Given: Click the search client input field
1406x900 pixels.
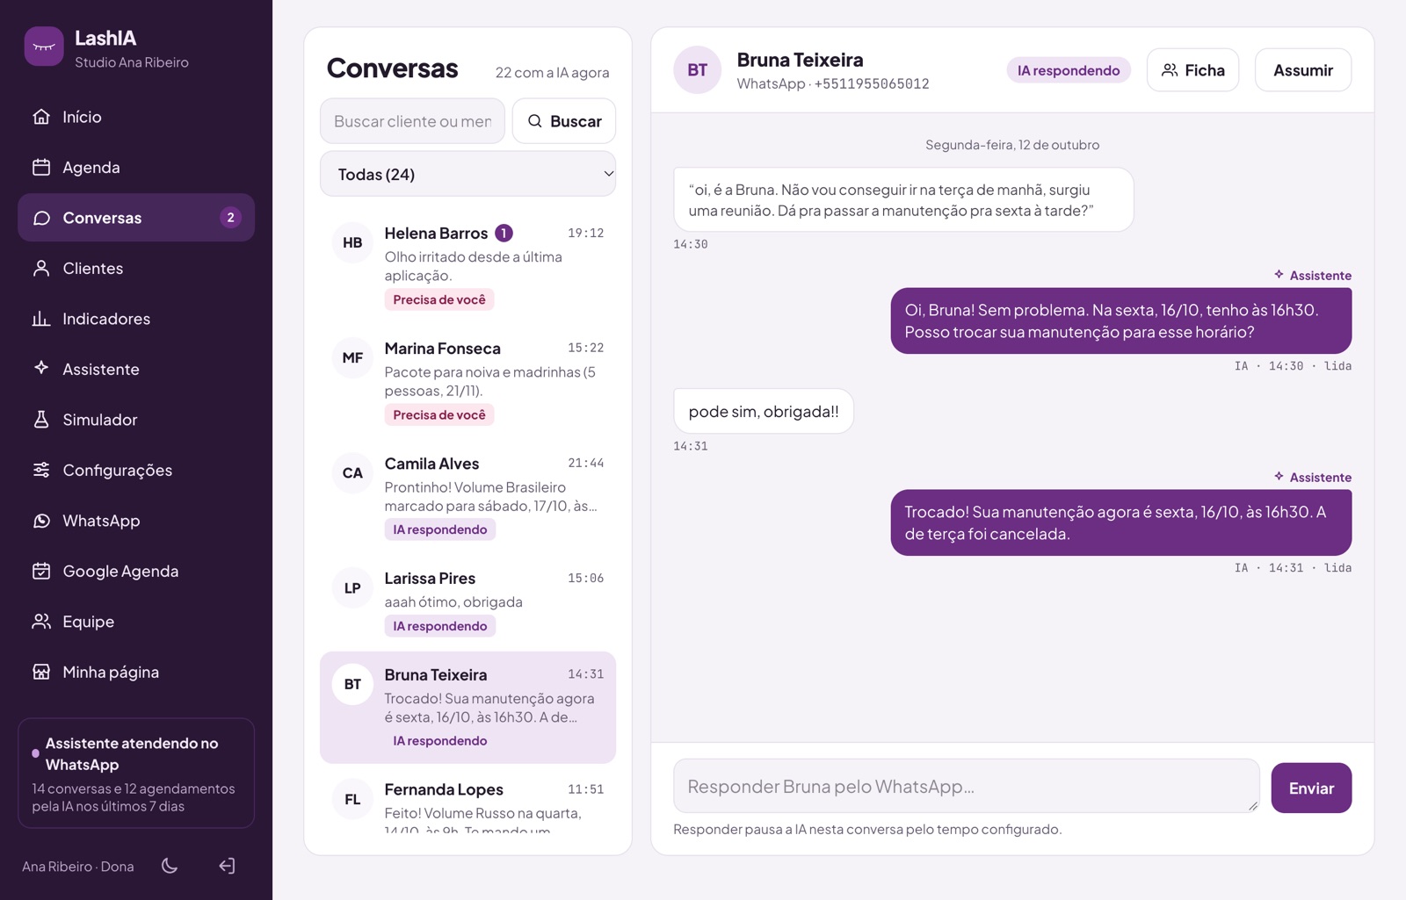Looking at the screenshot, I should point(412,121).
